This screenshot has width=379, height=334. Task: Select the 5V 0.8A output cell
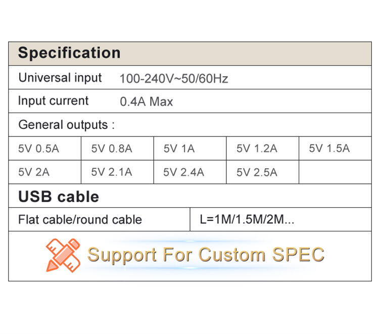[117, 149]
